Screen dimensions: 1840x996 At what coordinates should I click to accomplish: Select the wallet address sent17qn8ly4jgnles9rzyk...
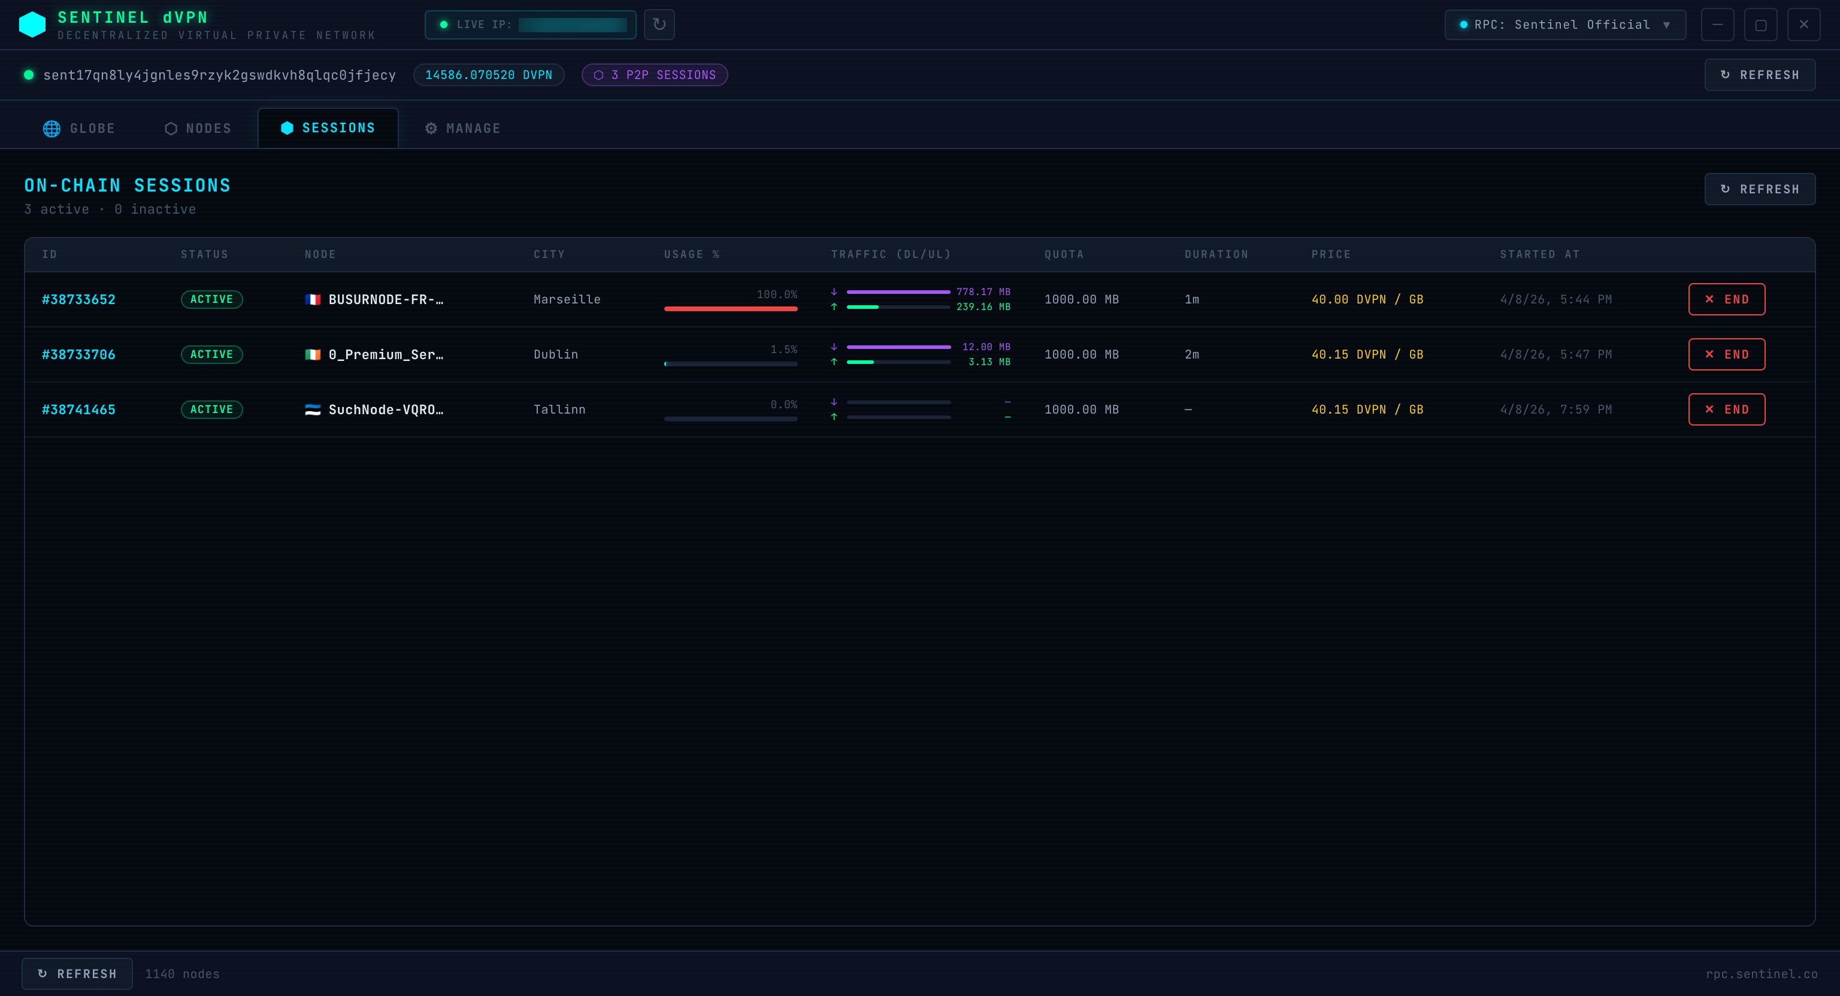point(219,75)
